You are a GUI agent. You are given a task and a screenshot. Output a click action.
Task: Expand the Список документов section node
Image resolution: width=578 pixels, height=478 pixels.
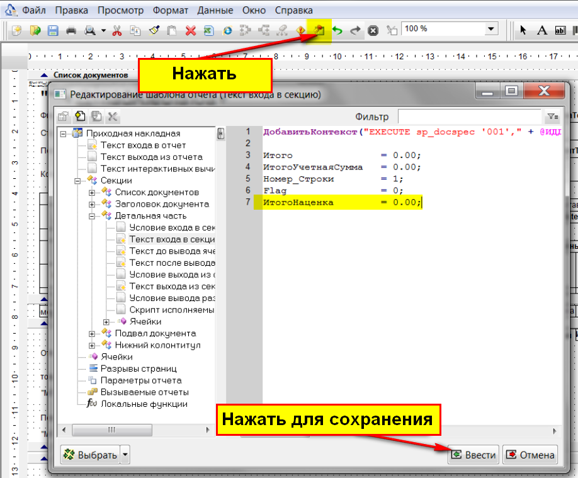(92, 193)
